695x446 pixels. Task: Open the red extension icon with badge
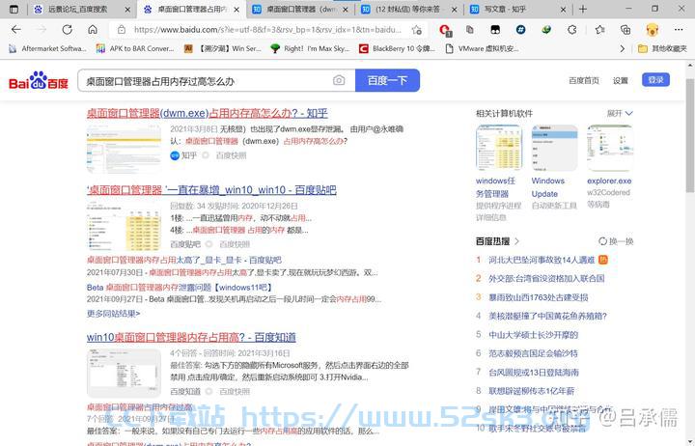click(445, 30)
